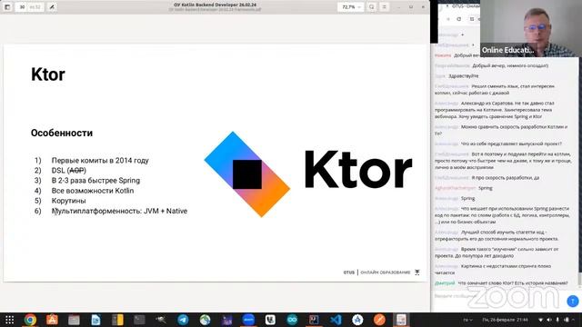
Task: Open the active document viewer taskbar icon
Action: click(x=401, y=320)
